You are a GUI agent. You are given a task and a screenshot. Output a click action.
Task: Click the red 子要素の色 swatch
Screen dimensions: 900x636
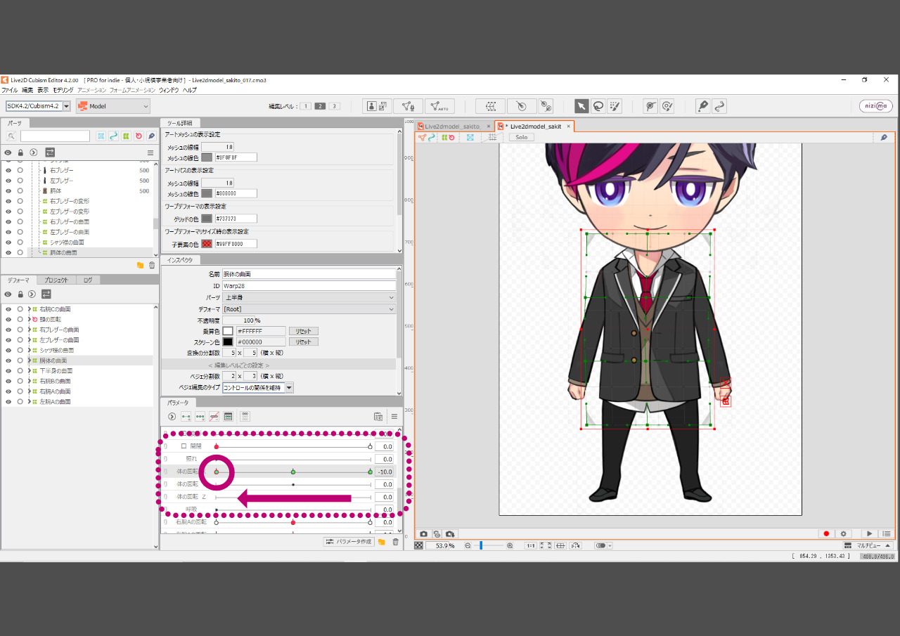tap(207, 244)
